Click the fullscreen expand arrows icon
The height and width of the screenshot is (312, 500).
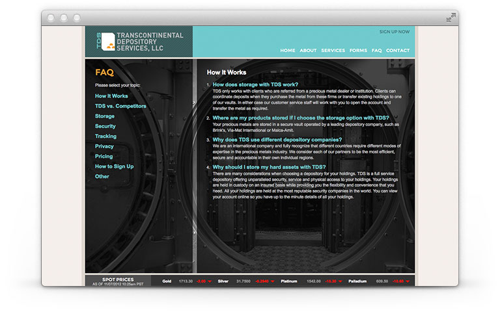pyautogui.click(x=451, y=18)
